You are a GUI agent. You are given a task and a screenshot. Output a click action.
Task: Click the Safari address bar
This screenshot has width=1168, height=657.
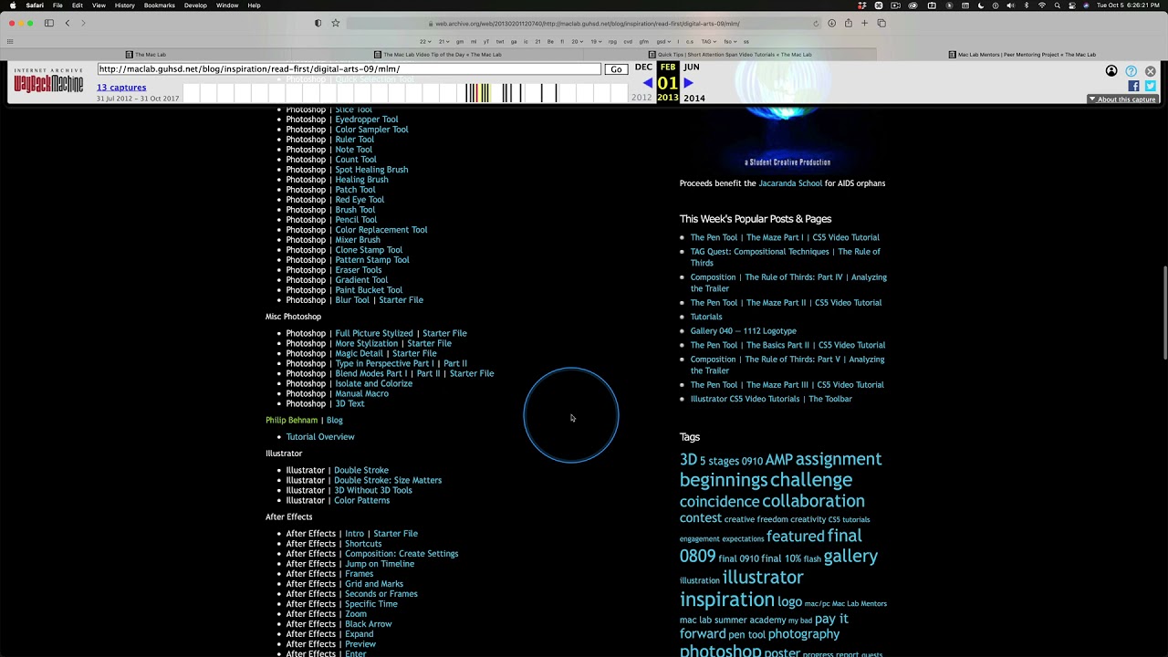coord(584,23)
